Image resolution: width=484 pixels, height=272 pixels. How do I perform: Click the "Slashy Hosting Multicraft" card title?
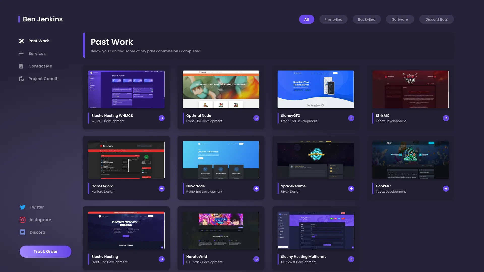point(304,257)
